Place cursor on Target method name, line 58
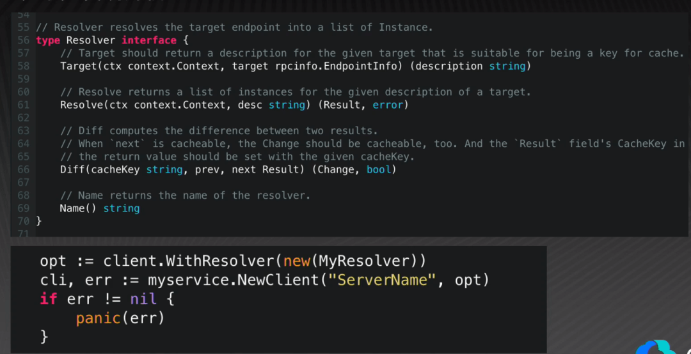691x354 pixels. pos(78,66)
